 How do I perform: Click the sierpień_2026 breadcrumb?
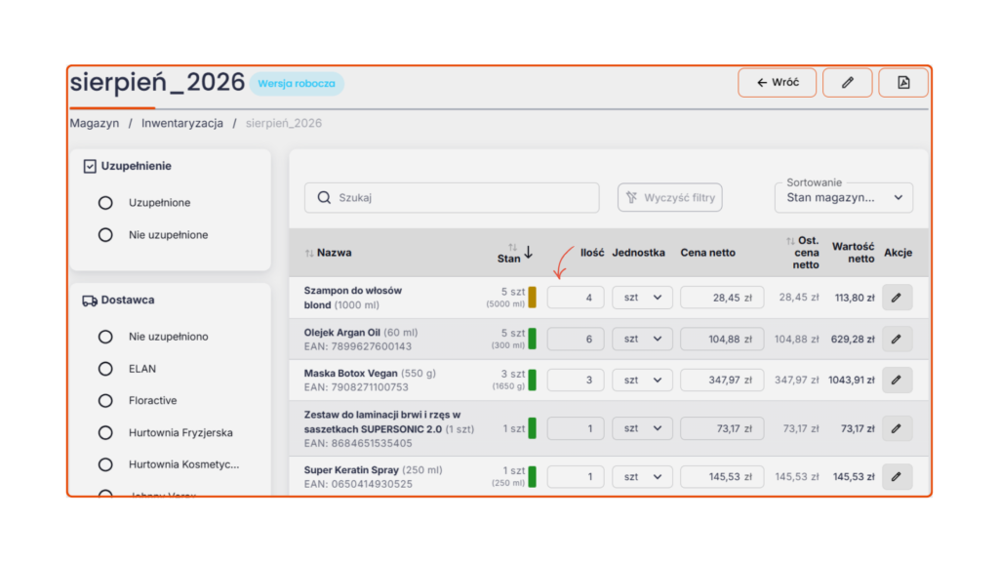pyautogui.click(x=284, y=123)
